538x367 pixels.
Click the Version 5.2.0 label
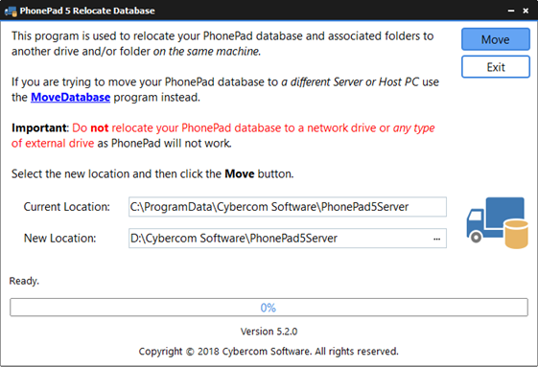[x=269, y=332]
